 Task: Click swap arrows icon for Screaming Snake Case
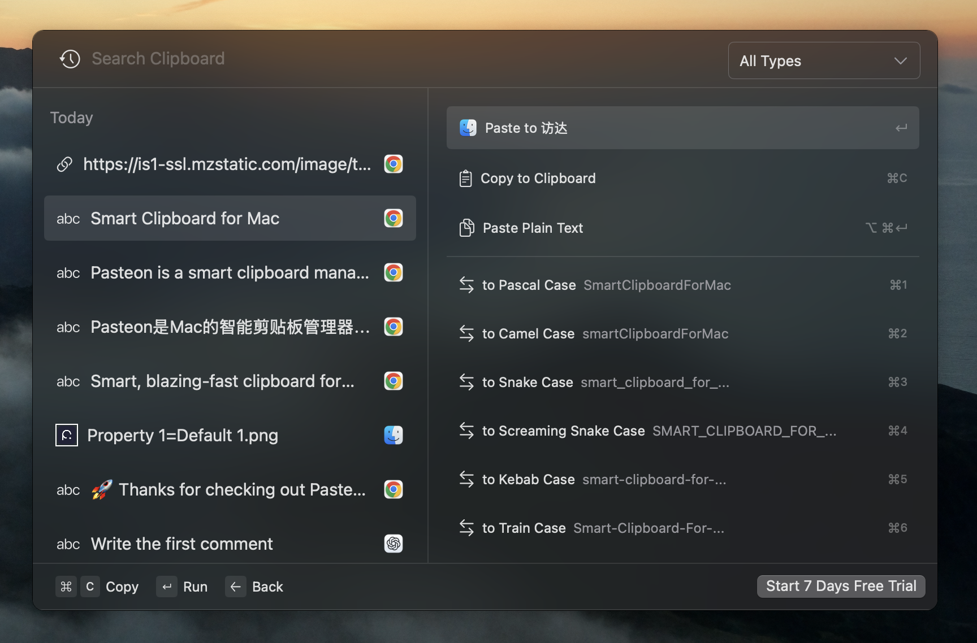point(466,431)
